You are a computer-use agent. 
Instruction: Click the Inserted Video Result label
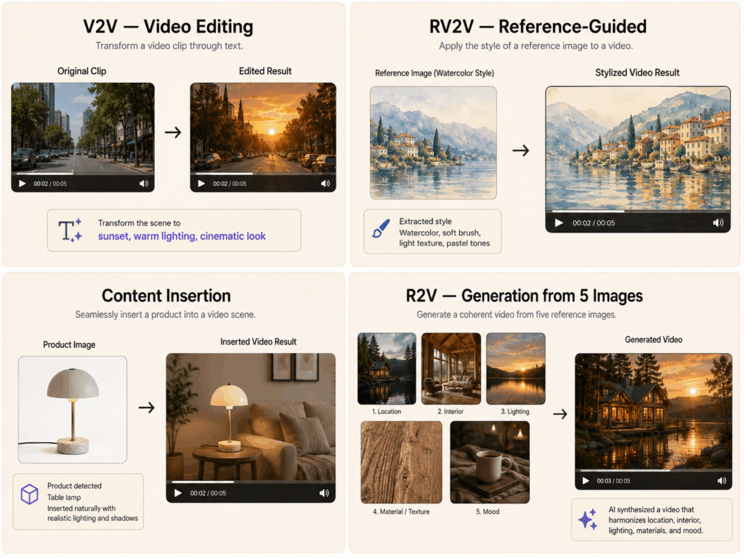point(258,341)
